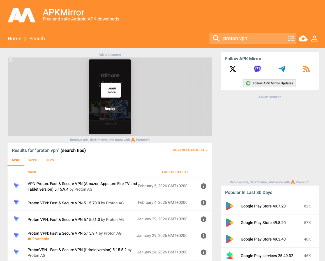
Task: Open Google Play Store 49.7.20 link
Action: [x=263, y=206]
